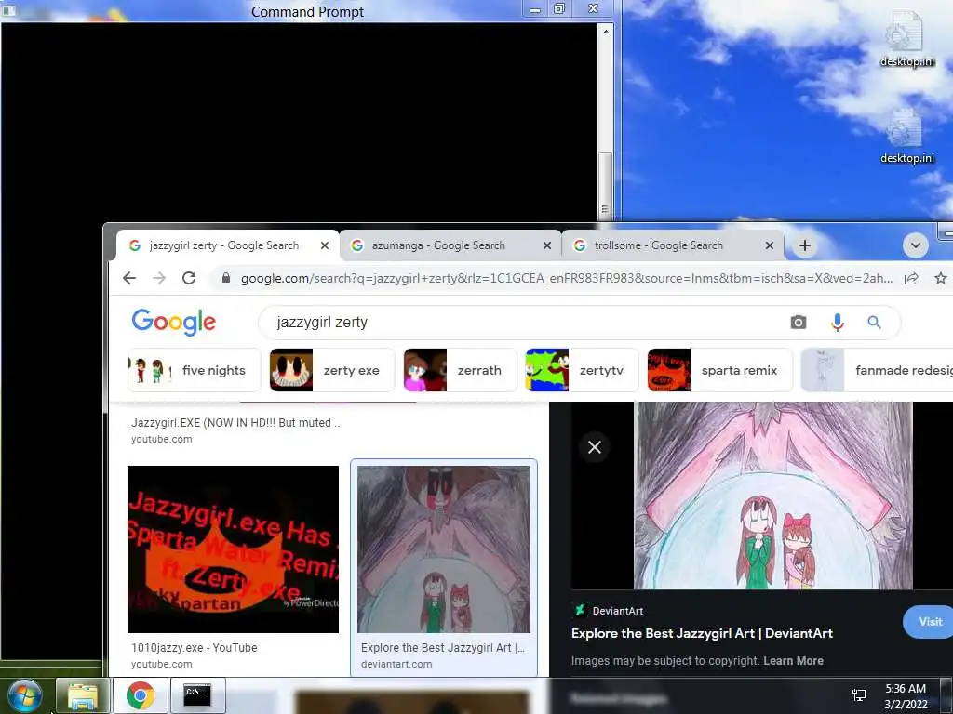Close the image preview panel X
The image size is (953, 714).
595,447
